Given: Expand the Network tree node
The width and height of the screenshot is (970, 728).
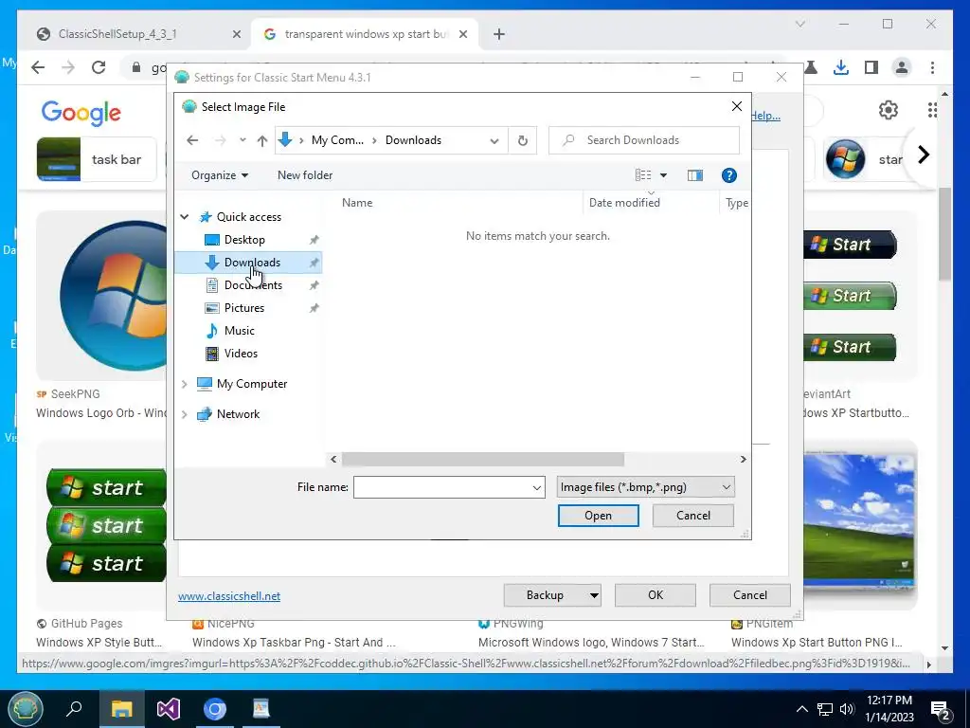Looking at the screenshot, I should coord(185,414).
